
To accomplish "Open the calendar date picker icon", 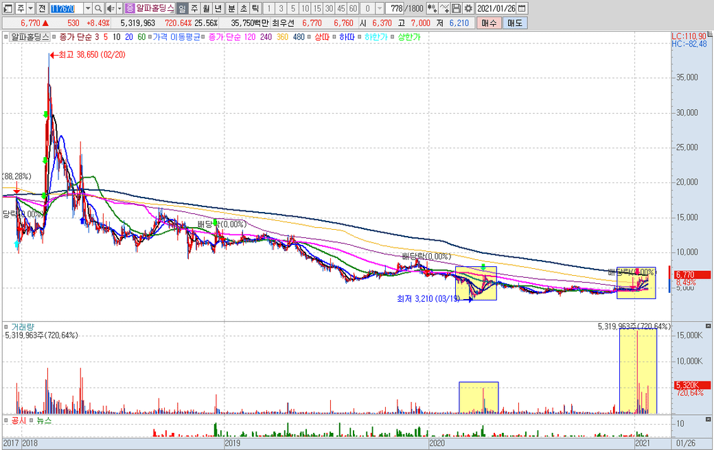I will [522, 8].
